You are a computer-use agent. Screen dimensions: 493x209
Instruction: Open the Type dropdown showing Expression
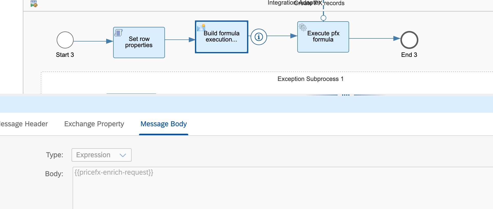click(x=102, y=155)
